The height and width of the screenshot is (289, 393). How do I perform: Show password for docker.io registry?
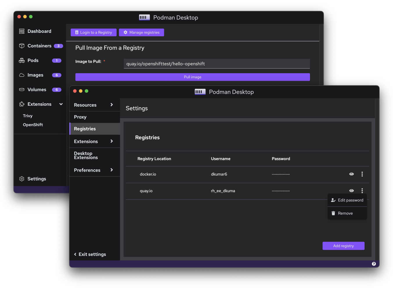[351, 174]
